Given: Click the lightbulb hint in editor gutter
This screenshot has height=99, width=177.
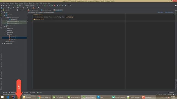Looking at the screenshot, I should click(34, 19).
